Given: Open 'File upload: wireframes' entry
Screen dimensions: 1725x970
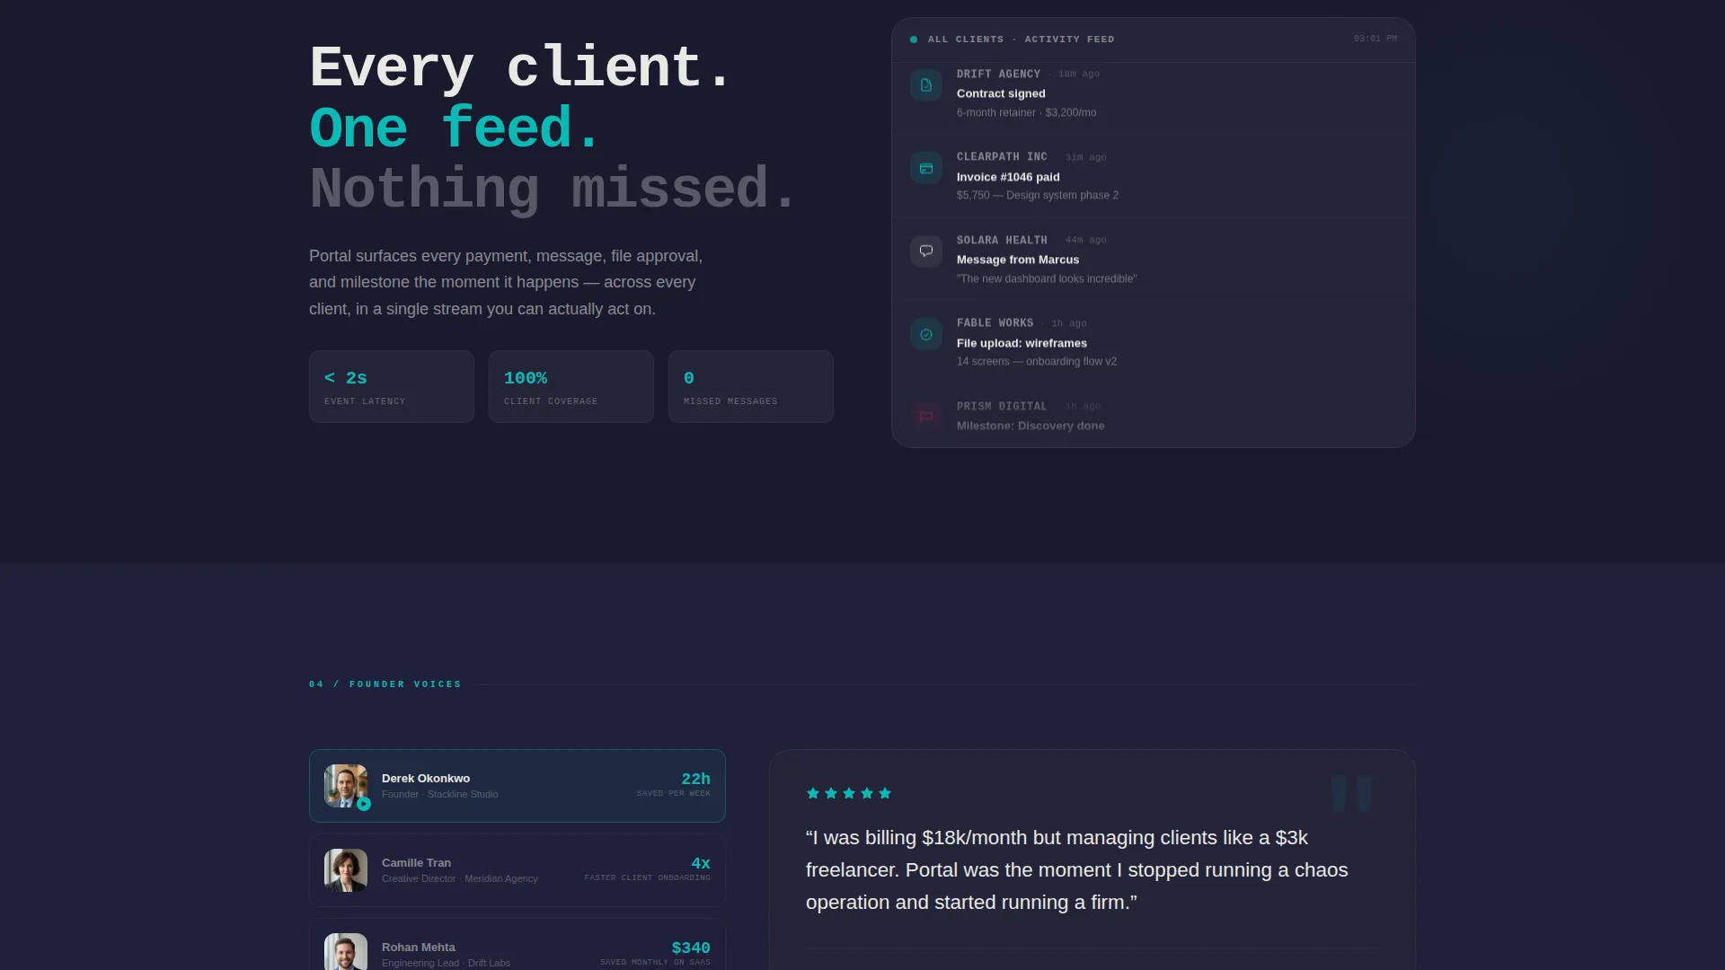Looking at the screenshot, I should coord(1154,343).
